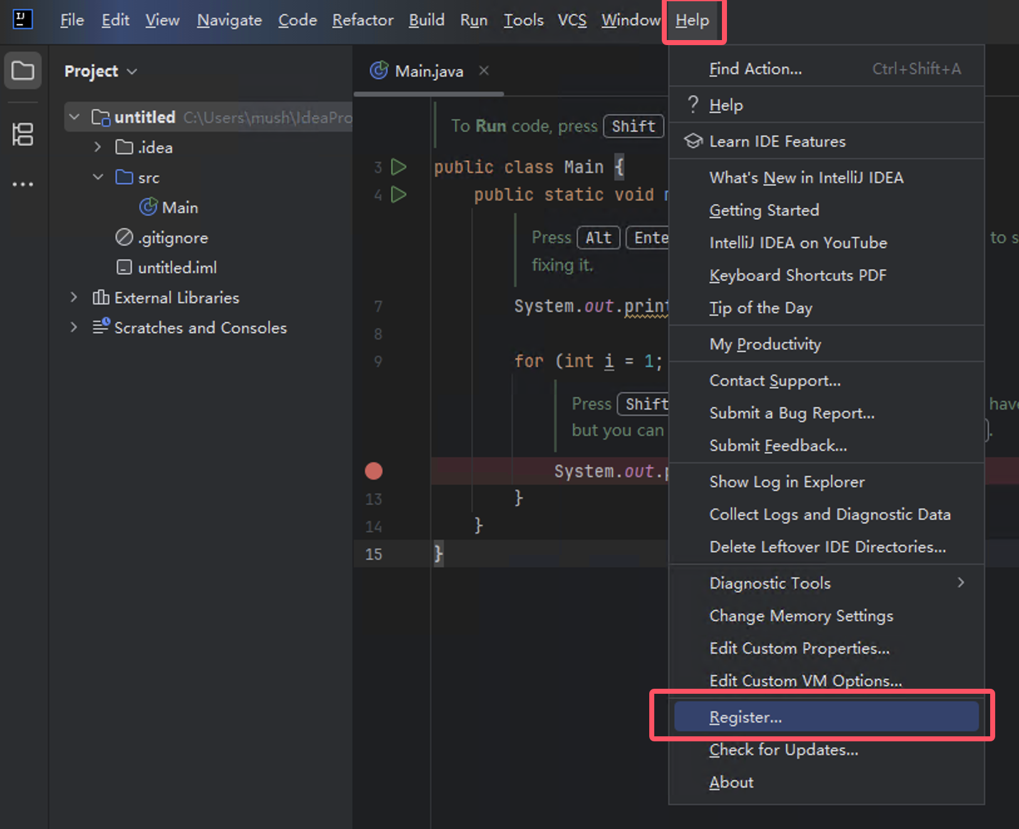Select the Main.java editor tab
1019x829 pixels.
pyautogui.click(x=429, y=71)
